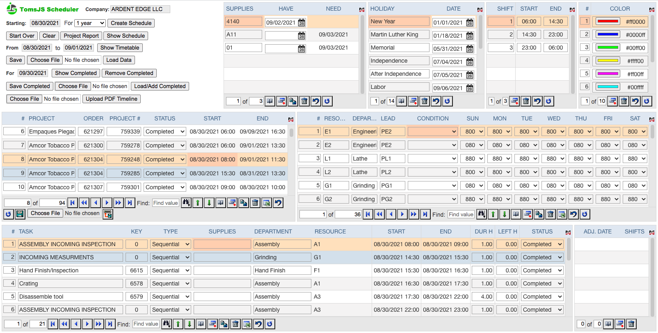This screenshot has width=658, height=333.
Task: Open the '1 year' duration dropdown
Action: (x=90, y=23)
